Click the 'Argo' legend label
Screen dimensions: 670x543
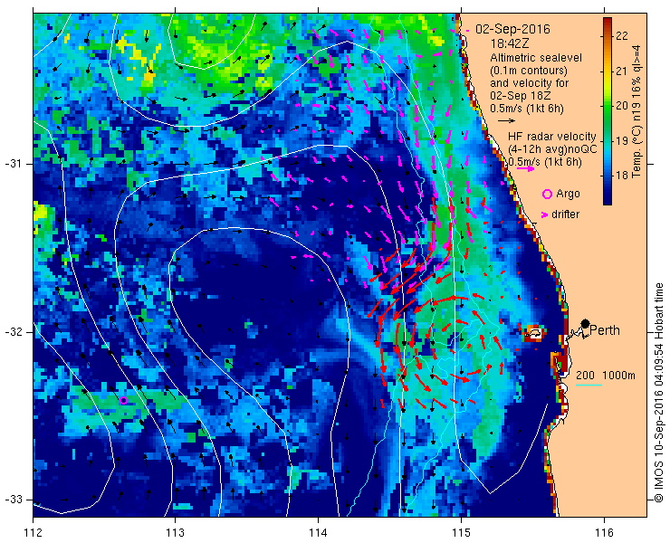(x=568, y=194)
